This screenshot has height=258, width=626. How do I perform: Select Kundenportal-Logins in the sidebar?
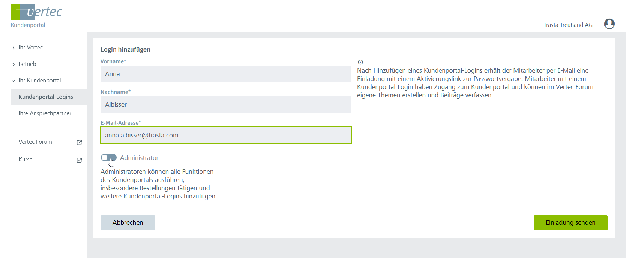[x=46, y=97]
